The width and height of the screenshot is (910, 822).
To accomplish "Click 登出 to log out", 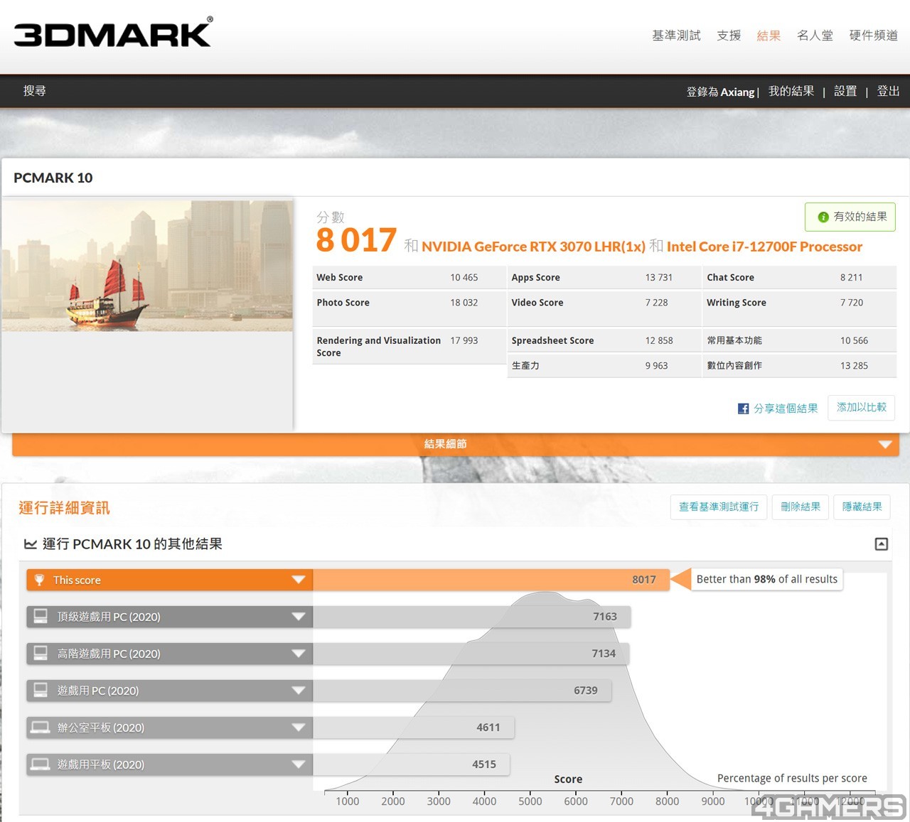I will [x=888, y=91].
